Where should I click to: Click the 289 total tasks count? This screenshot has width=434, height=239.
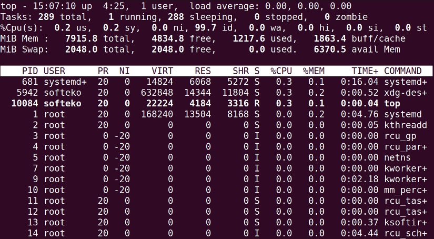pyautogui.click(x=46, y=17)
